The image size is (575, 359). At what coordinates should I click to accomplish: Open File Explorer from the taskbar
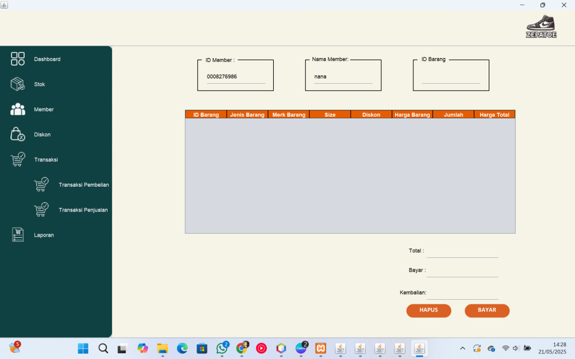(x=163, y=348)
